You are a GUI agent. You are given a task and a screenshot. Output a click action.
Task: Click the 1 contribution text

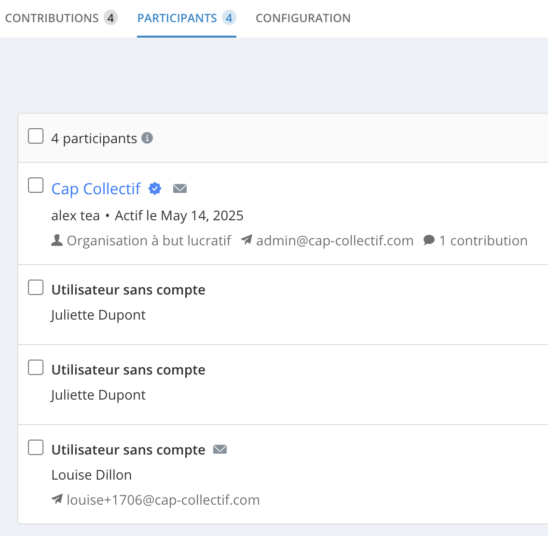(483, 241)
